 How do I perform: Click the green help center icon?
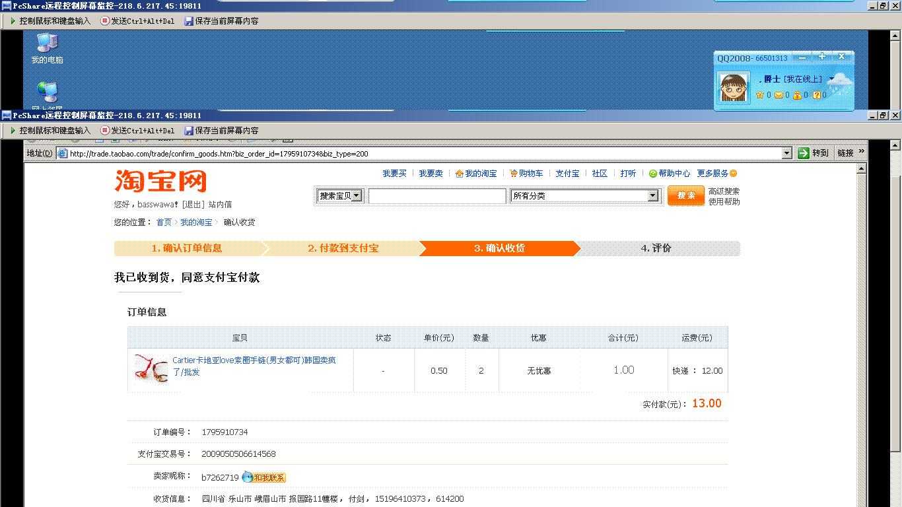coord(652,174)
